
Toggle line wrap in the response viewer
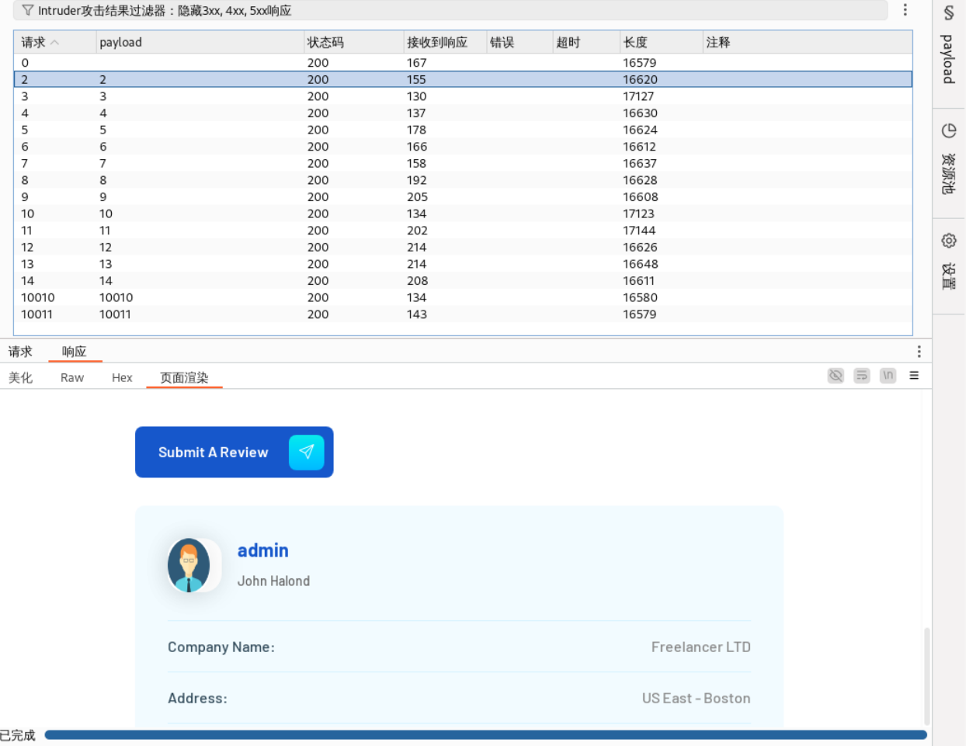point(862,376)
